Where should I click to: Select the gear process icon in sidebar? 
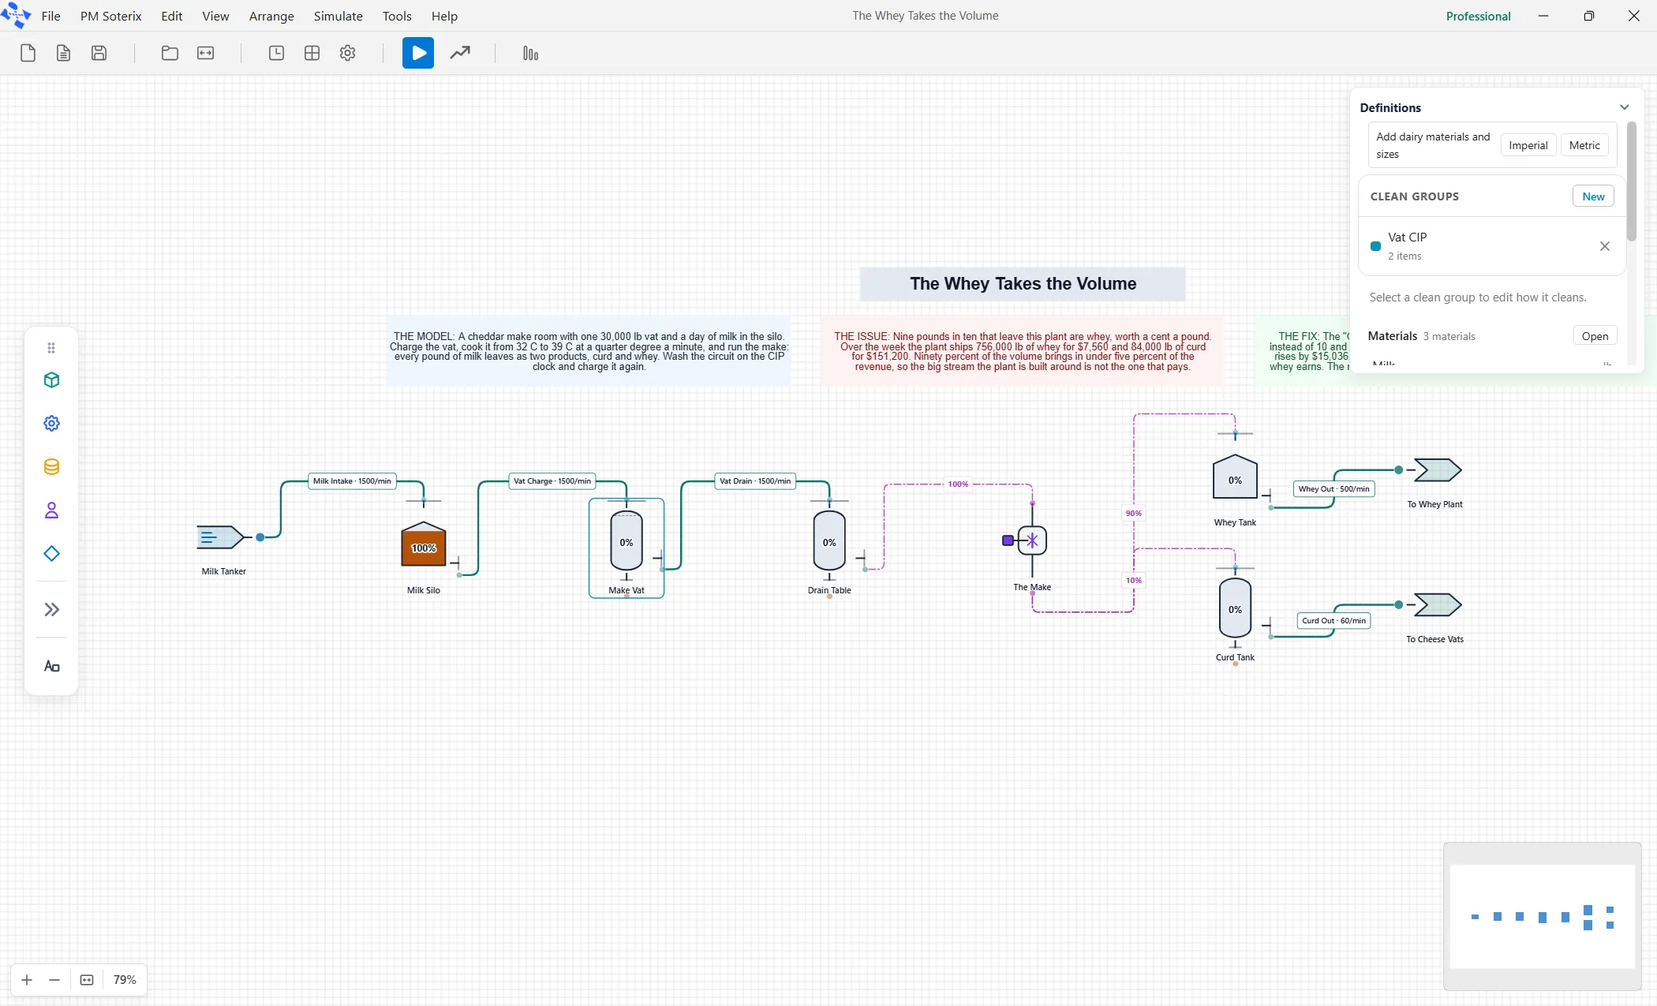(51, 424)
